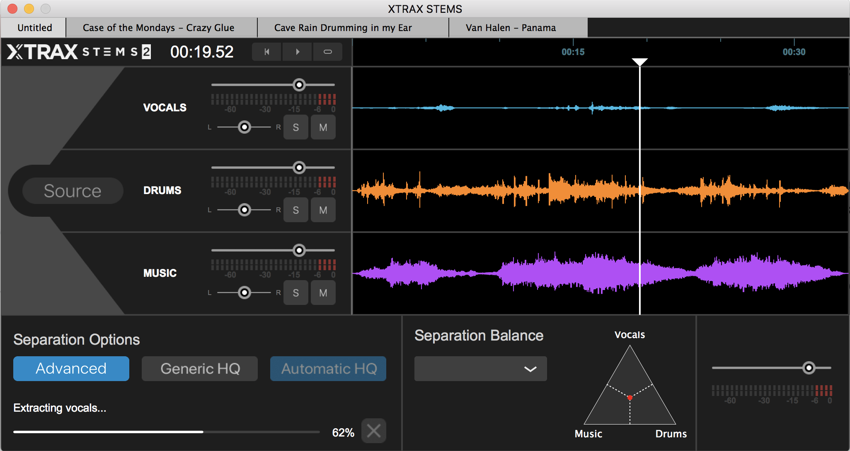Click the MUSIC pan knob
This screenshot has height=451, width=850.
tap(245, 293)
